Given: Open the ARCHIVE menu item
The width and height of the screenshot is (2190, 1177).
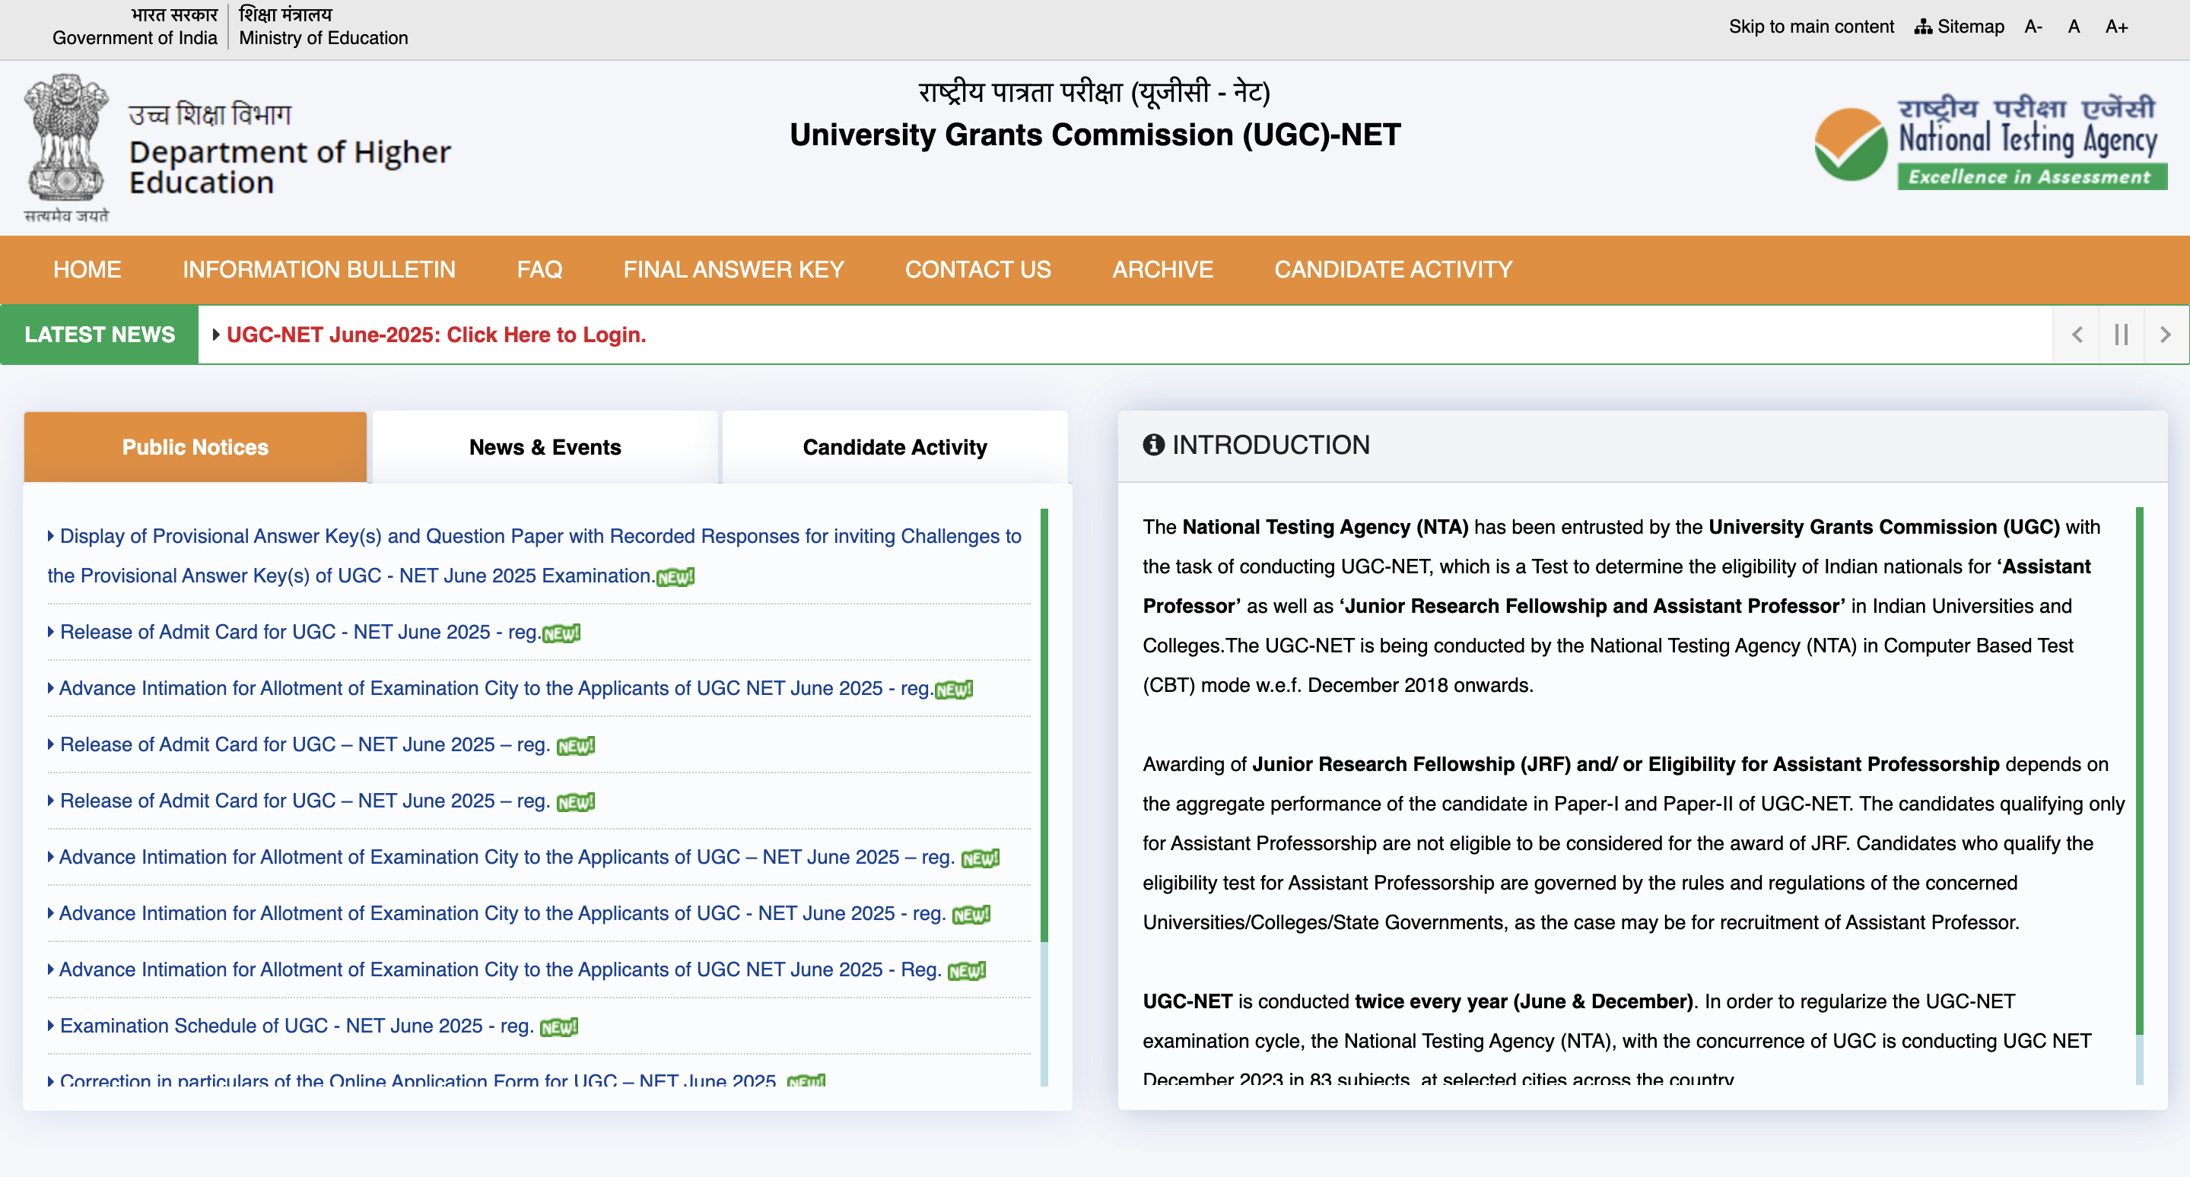Looking at the screenshot, I should click(x=1162, y=269).
